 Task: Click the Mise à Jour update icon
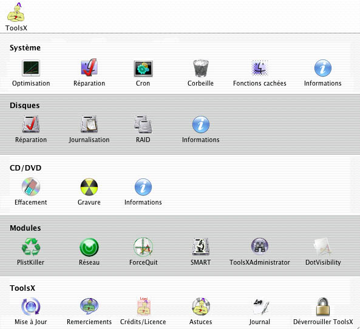point(31,307)
